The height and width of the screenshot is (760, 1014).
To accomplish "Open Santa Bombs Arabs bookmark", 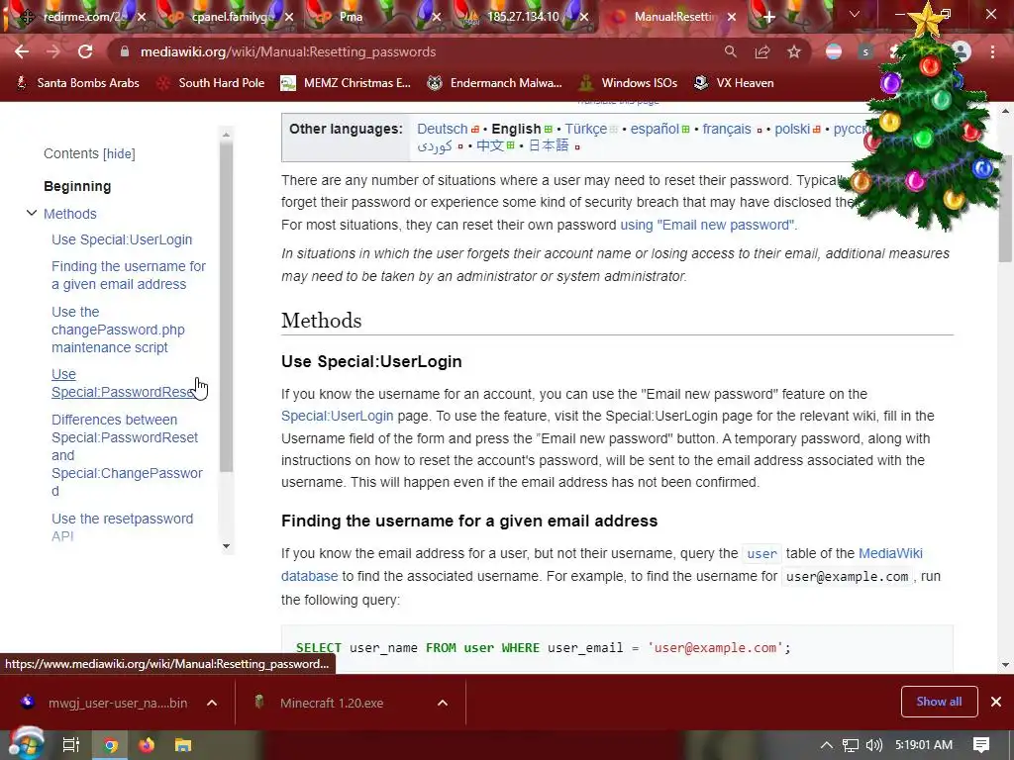I will tap(77, 83).
